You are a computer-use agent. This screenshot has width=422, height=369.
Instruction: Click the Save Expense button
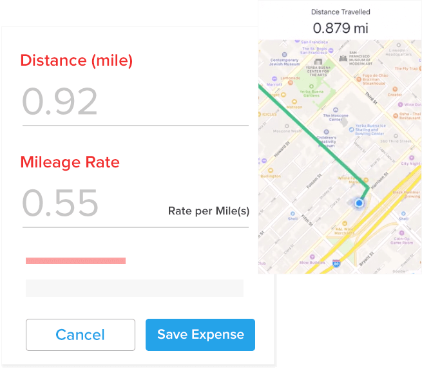coord(200,335)
